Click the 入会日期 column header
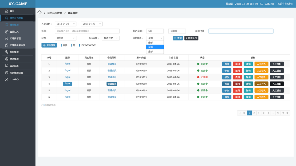Image resolution: width=296 pixels, height=166 pixels. (173, 58)
